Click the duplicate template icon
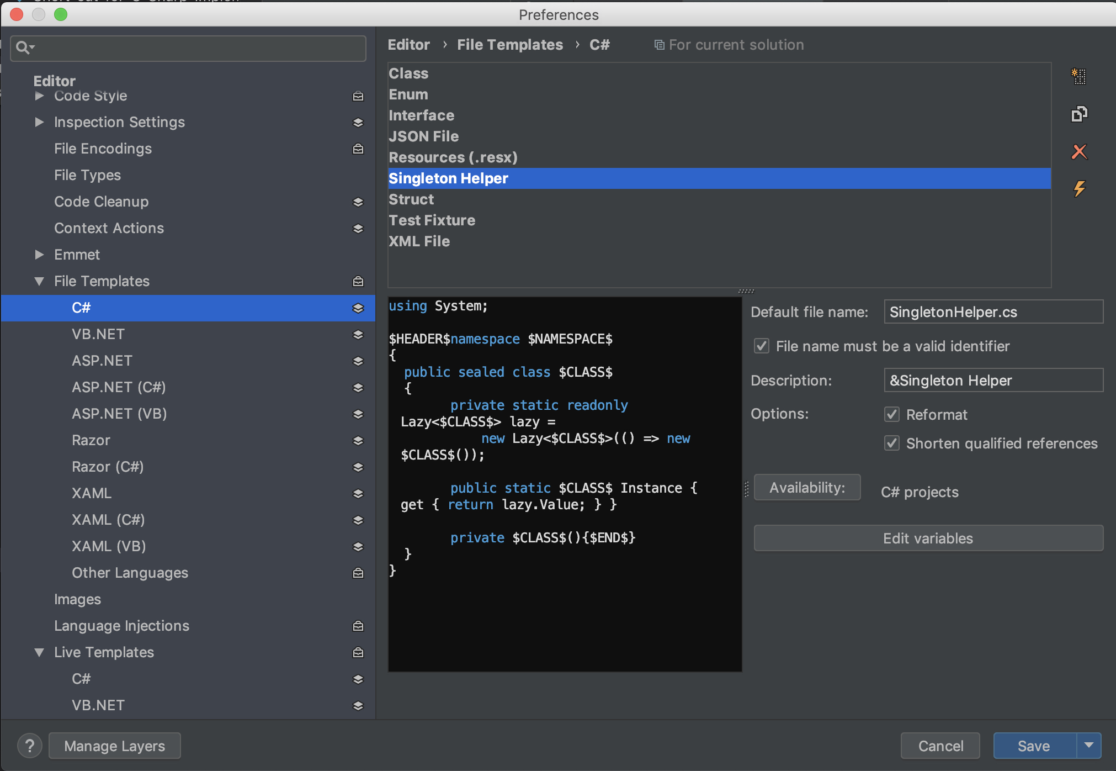Viewport: 1116px width, 771px height. click(1078, 114)
